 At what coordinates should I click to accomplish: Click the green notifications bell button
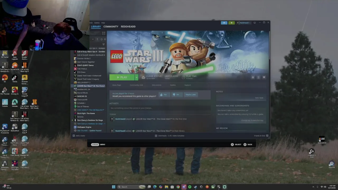(x=231, y=23)
